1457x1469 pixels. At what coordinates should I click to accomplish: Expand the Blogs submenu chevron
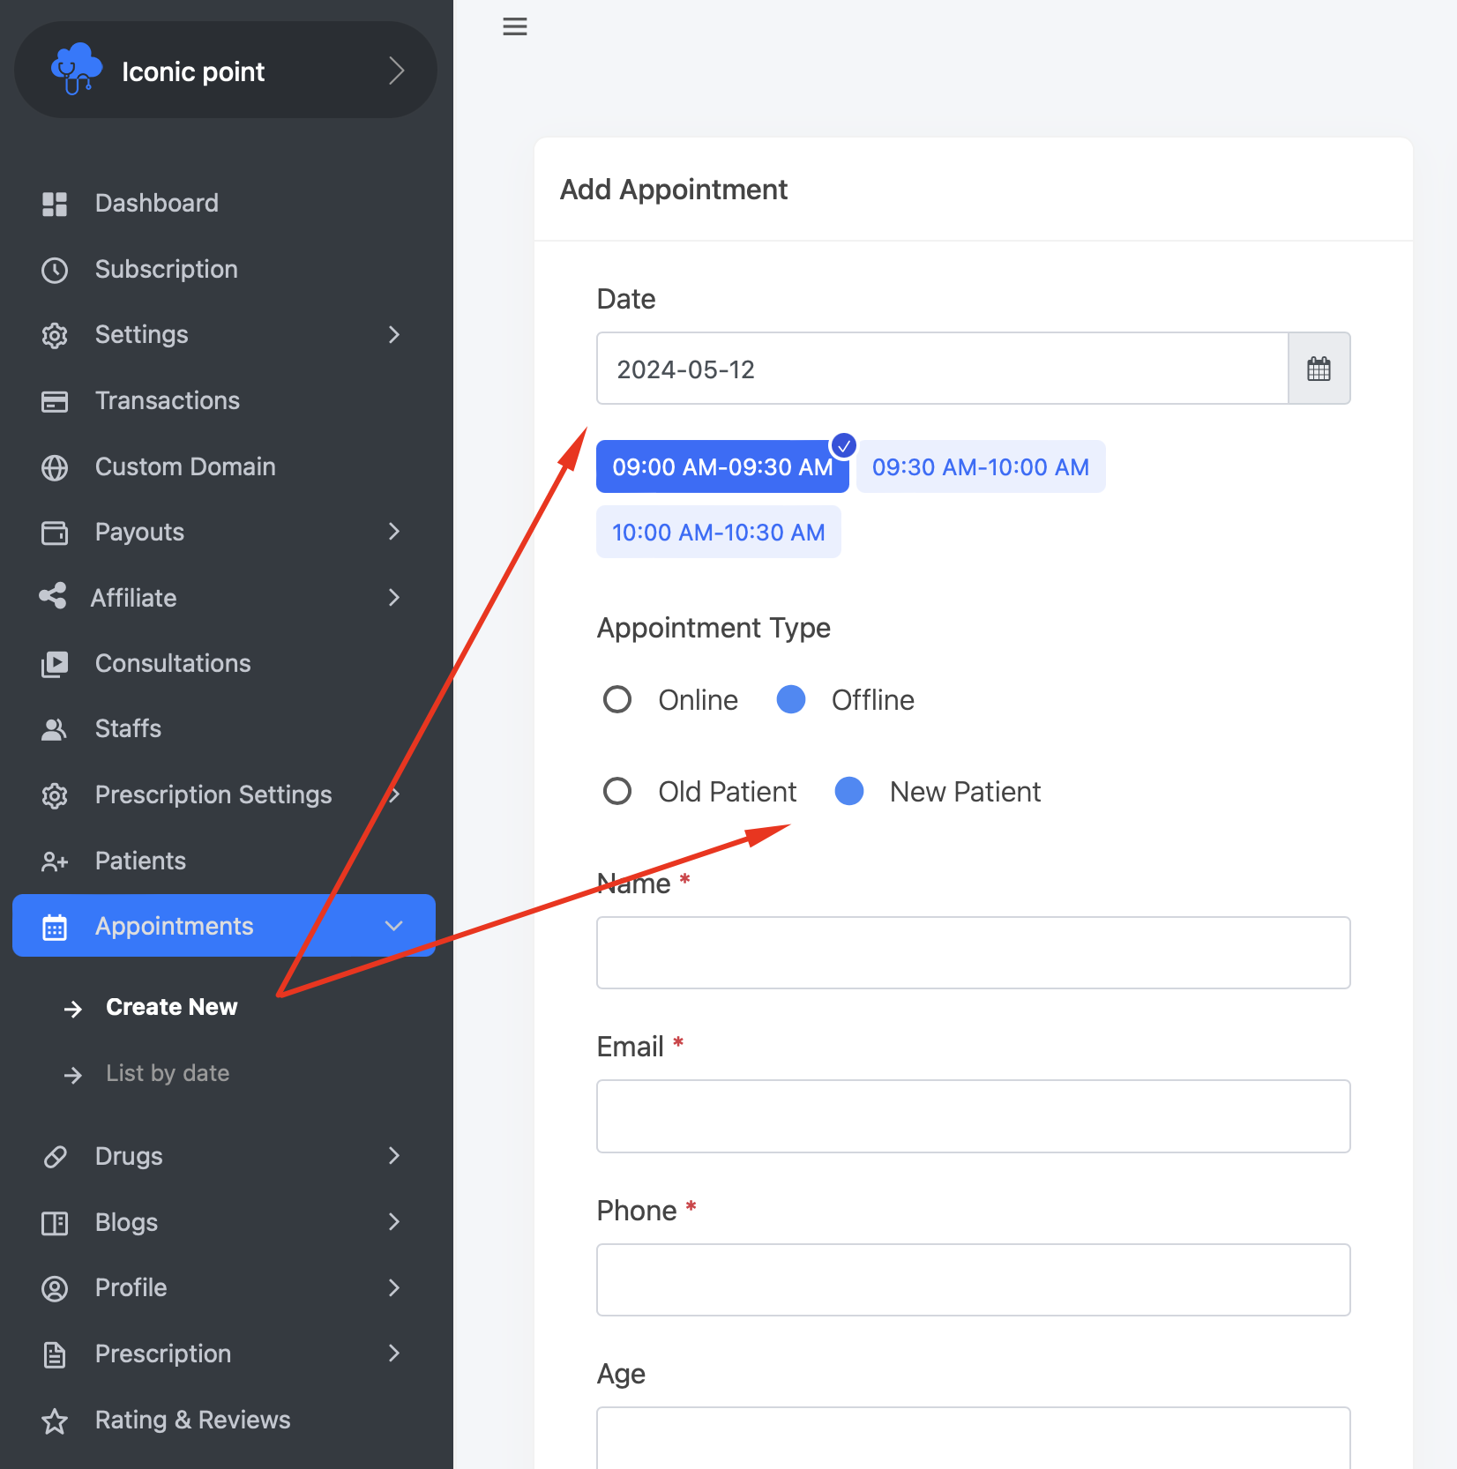tap(394, 1222)
